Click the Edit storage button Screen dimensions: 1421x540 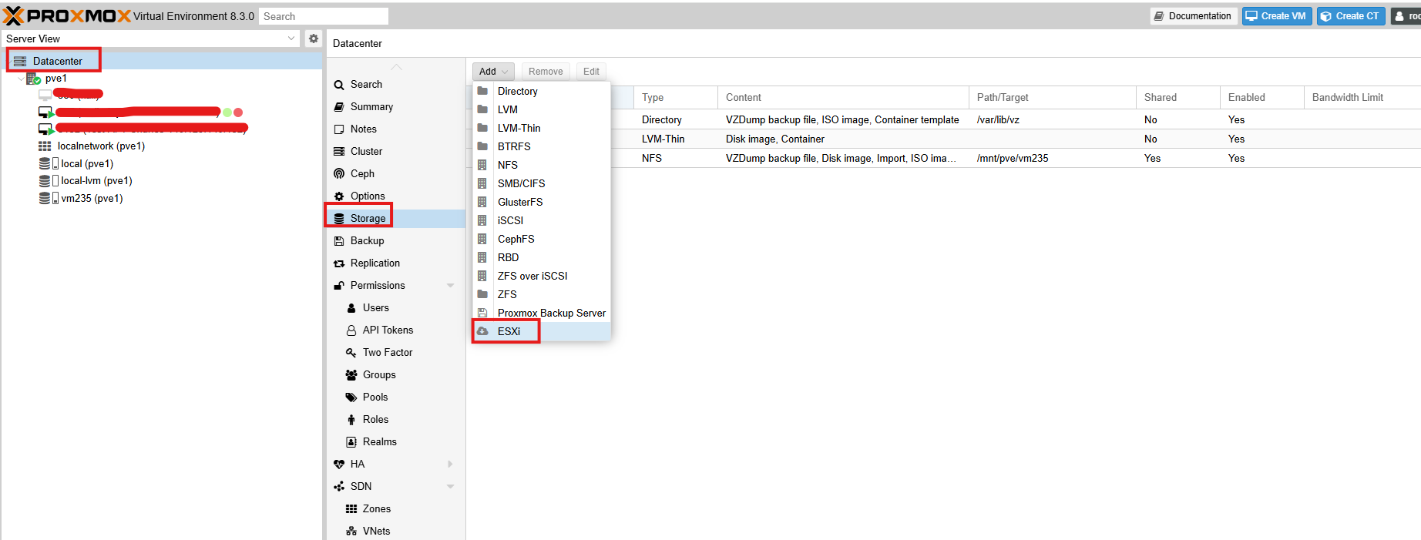(591, 72)
